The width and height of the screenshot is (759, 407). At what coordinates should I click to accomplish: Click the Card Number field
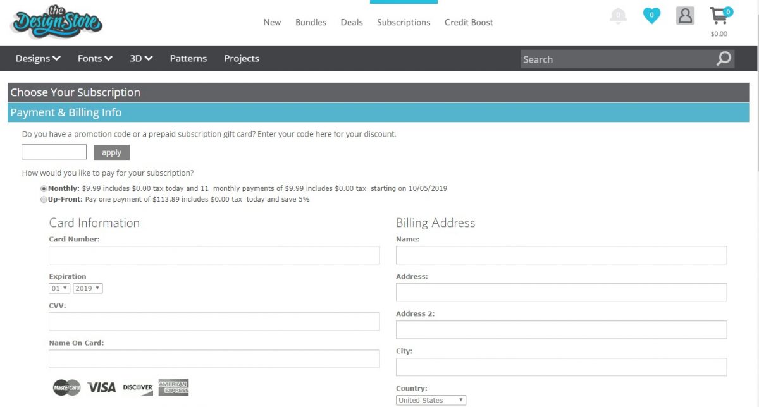point(214,255)
